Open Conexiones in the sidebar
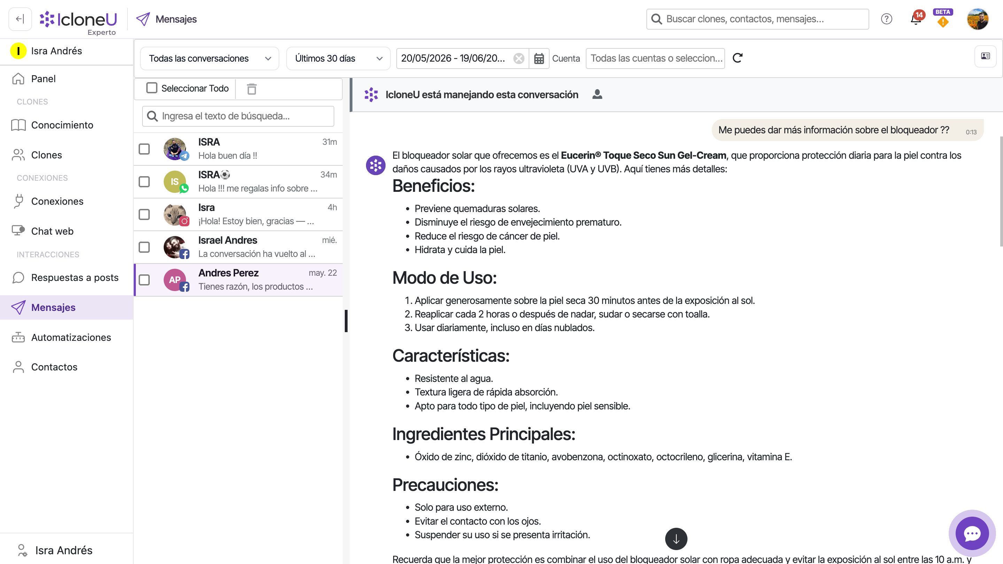The height and width of the screenshot is (564, 1003). click(67, 201)
